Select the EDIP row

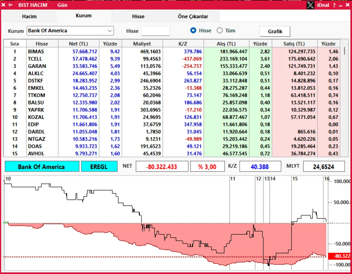point(172,124)
